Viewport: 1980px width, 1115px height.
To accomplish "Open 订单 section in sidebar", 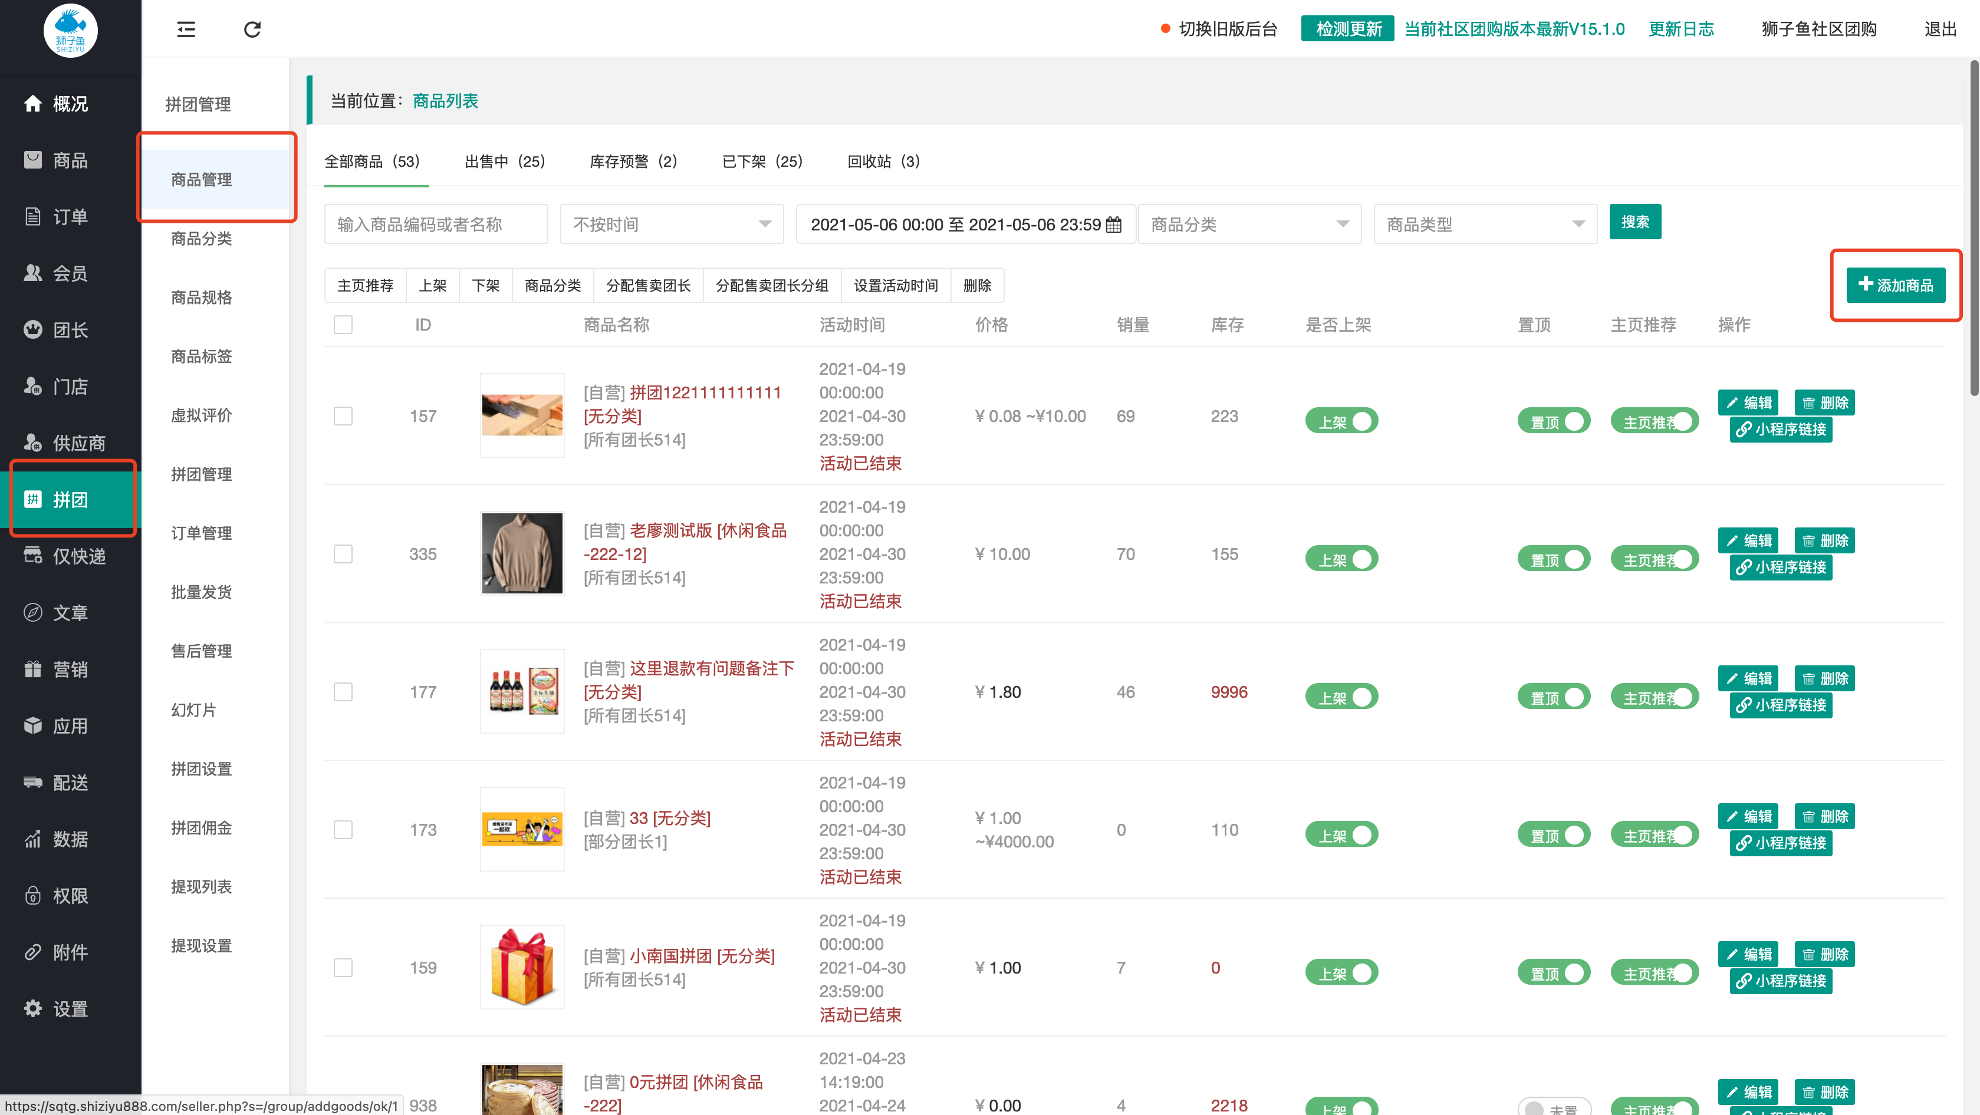I will click(x=70, y=217).
